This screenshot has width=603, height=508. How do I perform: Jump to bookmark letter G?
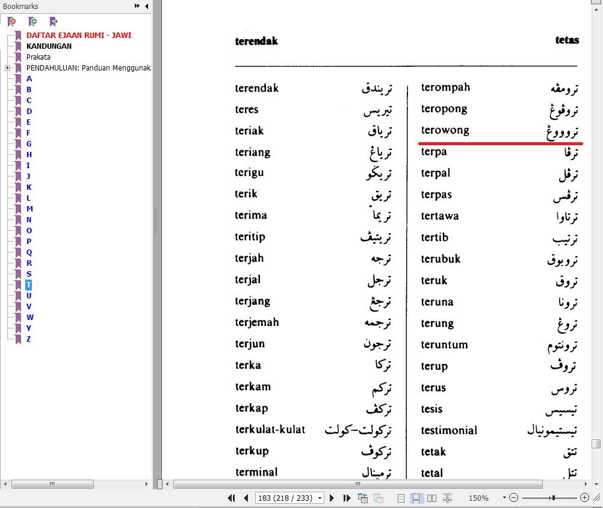(x=29, y=143)
